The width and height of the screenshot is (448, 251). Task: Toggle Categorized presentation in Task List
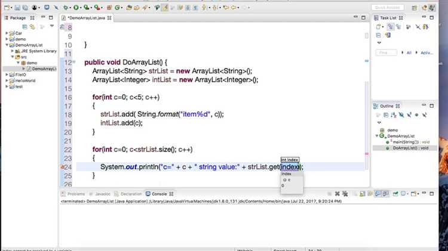pyautogui.click(x=390, y=27)
